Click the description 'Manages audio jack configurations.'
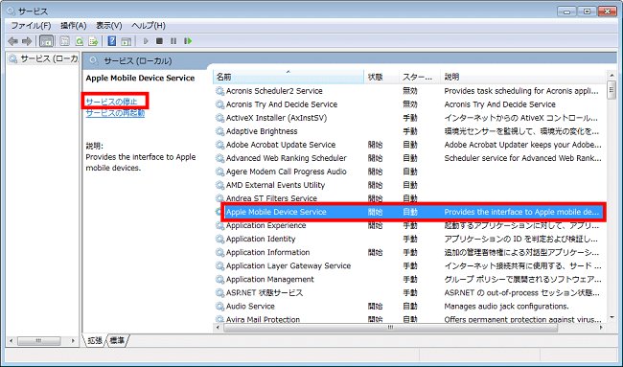This screenshot has height=367, width=623. coord(506,307)
